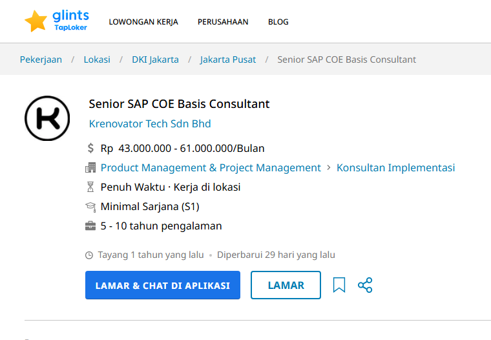Screen dimensions: 491x340
Task: Click the graduation cap education icon
Action: pyautogui.click(x=90, y=206)
